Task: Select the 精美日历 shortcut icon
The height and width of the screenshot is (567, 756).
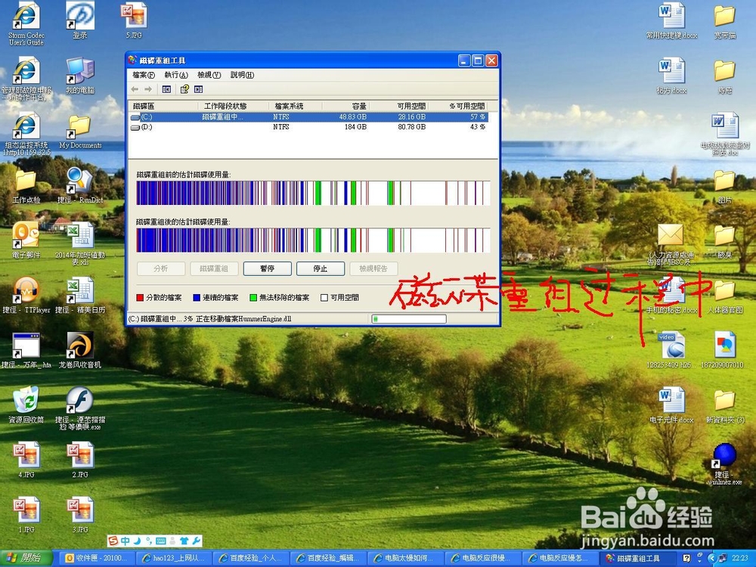Action: tap(80, 295)
